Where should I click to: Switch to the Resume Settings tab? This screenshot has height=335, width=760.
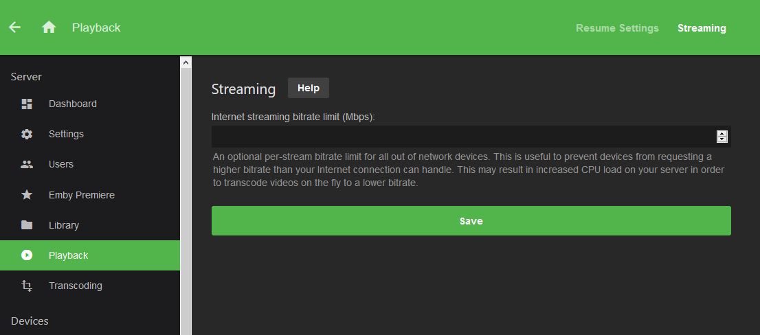coord(617,28)
